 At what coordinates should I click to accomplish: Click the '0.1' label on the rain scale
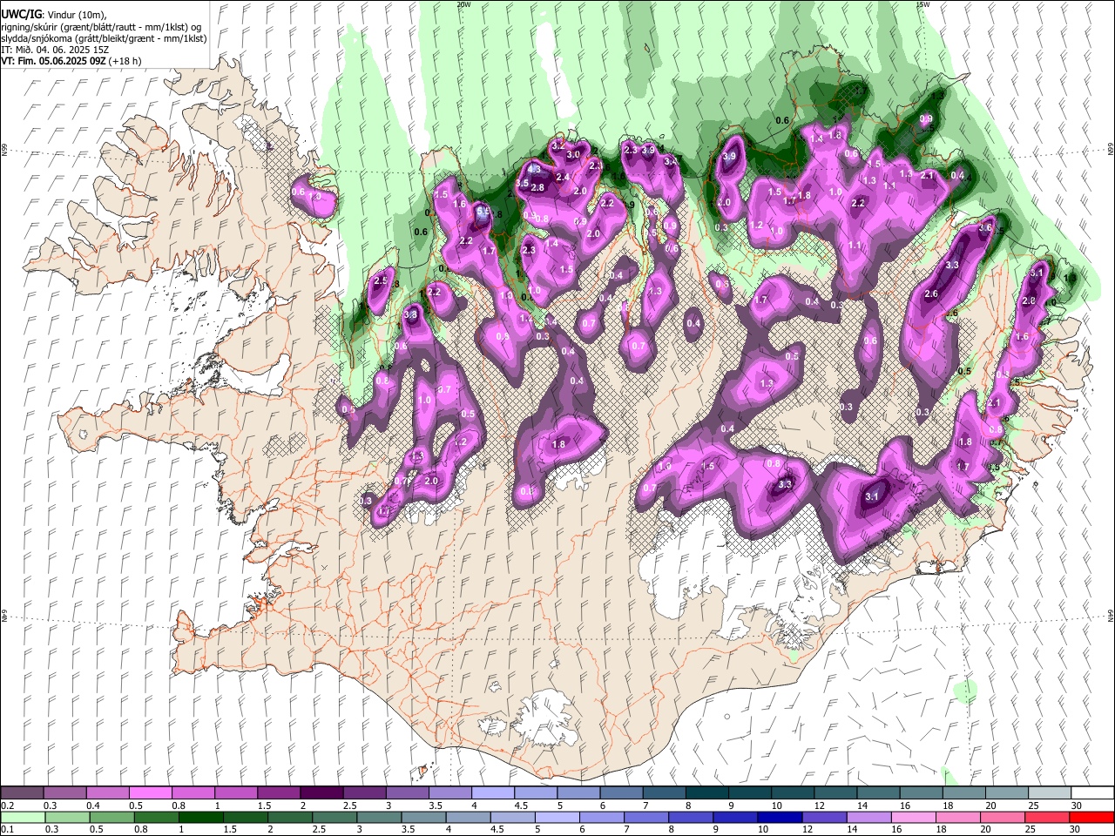(x=7, y=829)
